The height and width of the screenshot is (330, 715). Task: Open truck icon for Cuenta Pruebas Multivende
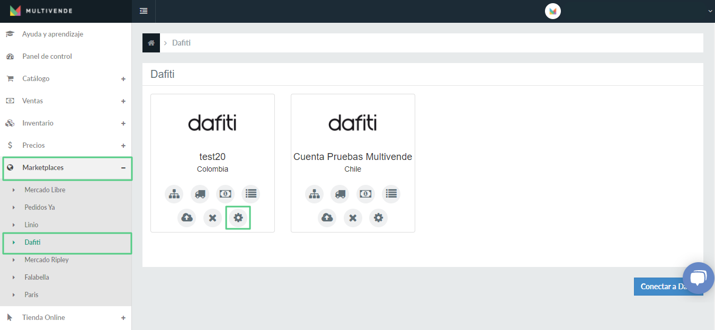click(340, 194)
